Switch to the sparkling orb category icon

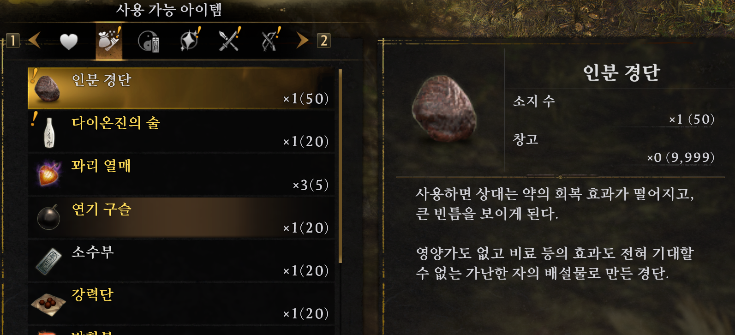[190, 40]
